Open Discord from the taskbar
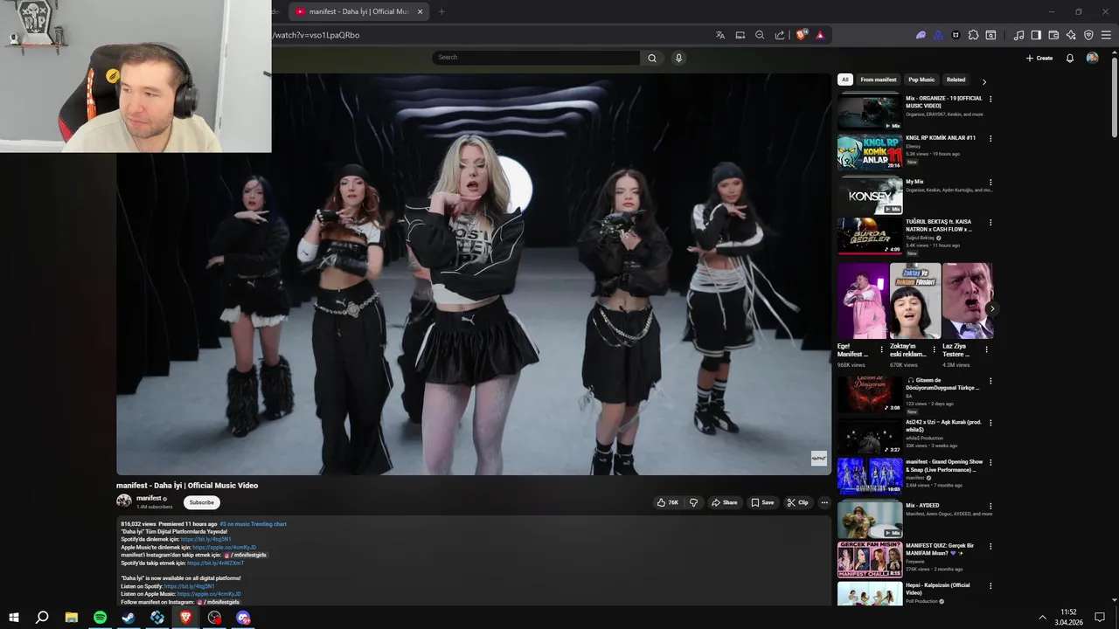 click(243, 618)
